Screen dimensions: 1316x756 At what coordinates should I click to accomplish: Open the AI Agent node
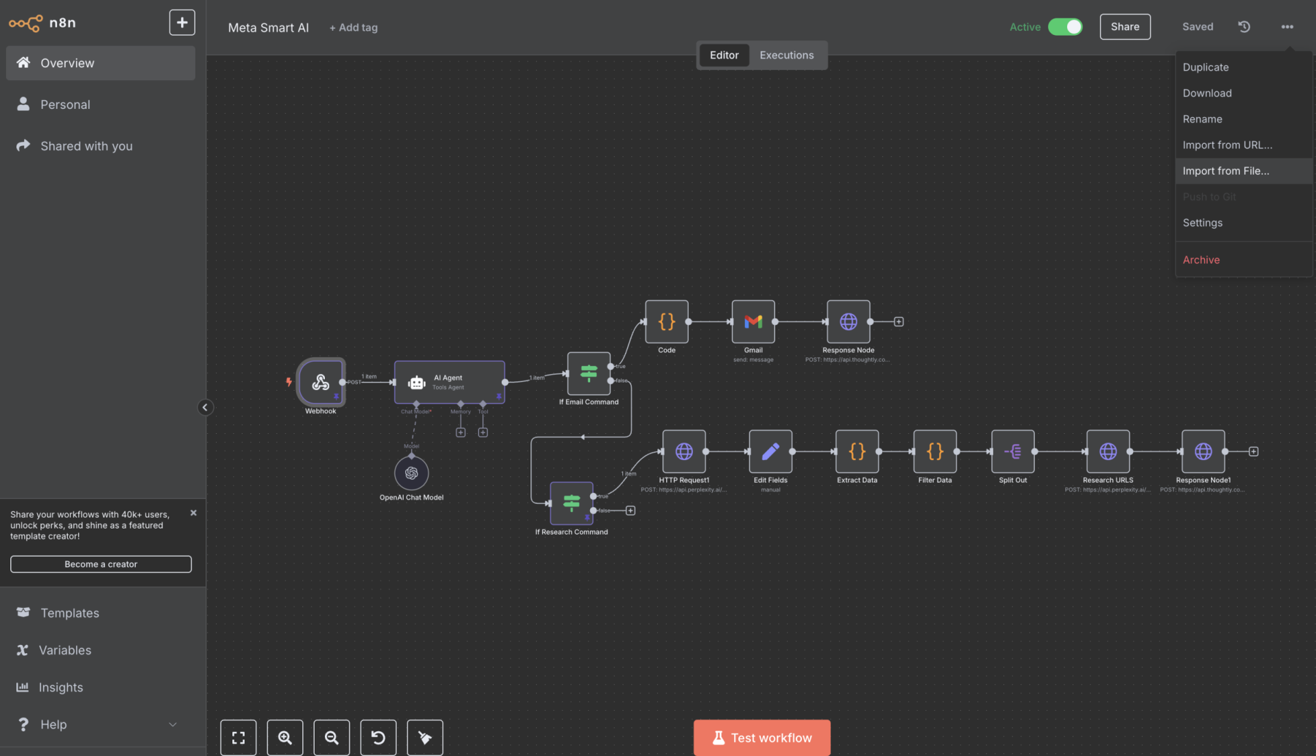pos(449,382)
